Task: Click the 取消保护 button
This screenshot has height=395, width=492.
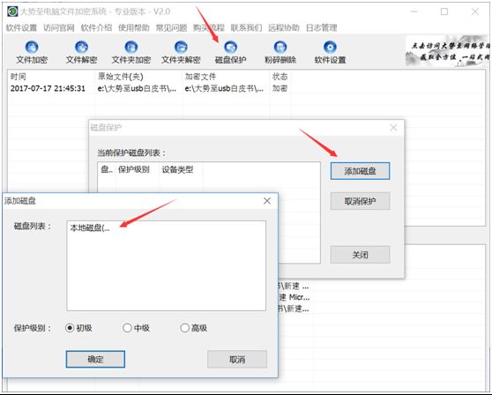Action: click(361, 201)
